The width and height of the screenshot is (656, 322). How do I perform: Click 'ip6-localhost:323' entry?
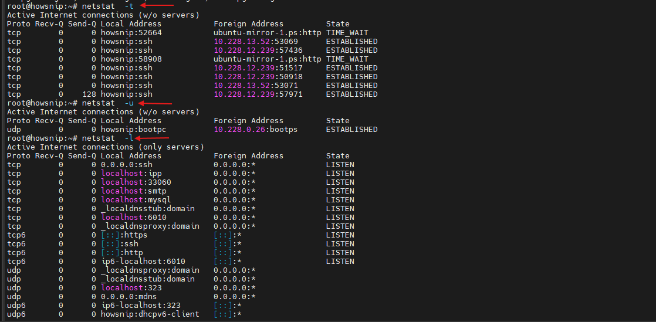pyautogui.click(x=141, y=305)
